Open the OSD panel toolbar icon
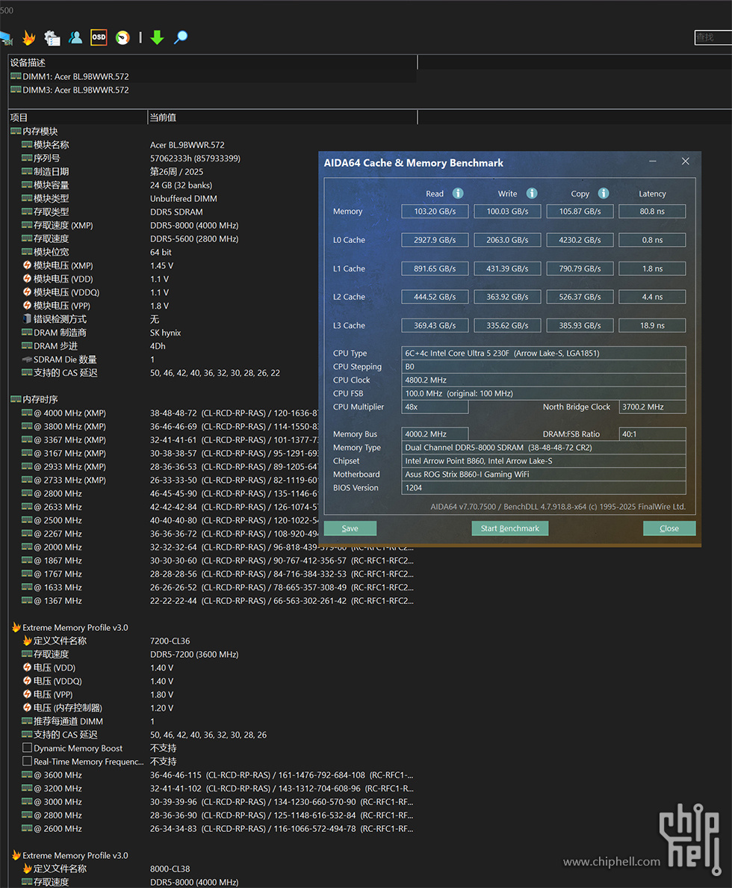Screen dimensions: 732x888 99,37
